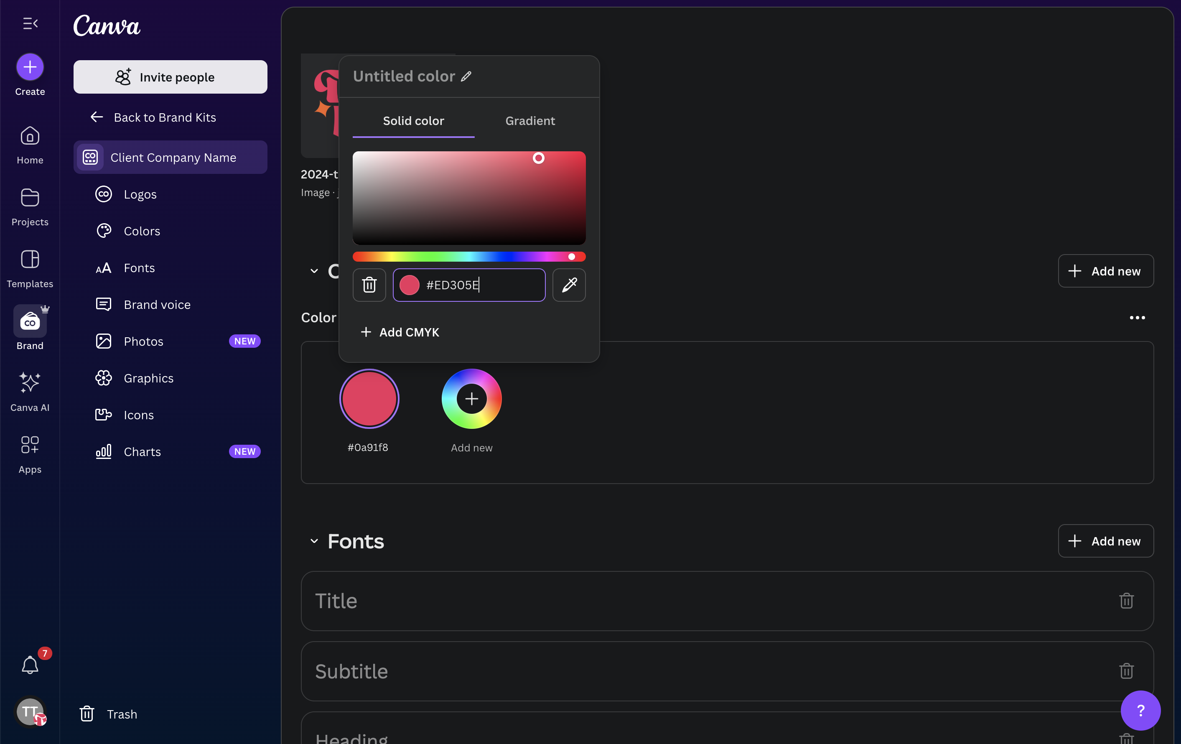This screenshot has height=744, width=1181.
Task: Open the color palette three-dot menu
Action: 1137,318
